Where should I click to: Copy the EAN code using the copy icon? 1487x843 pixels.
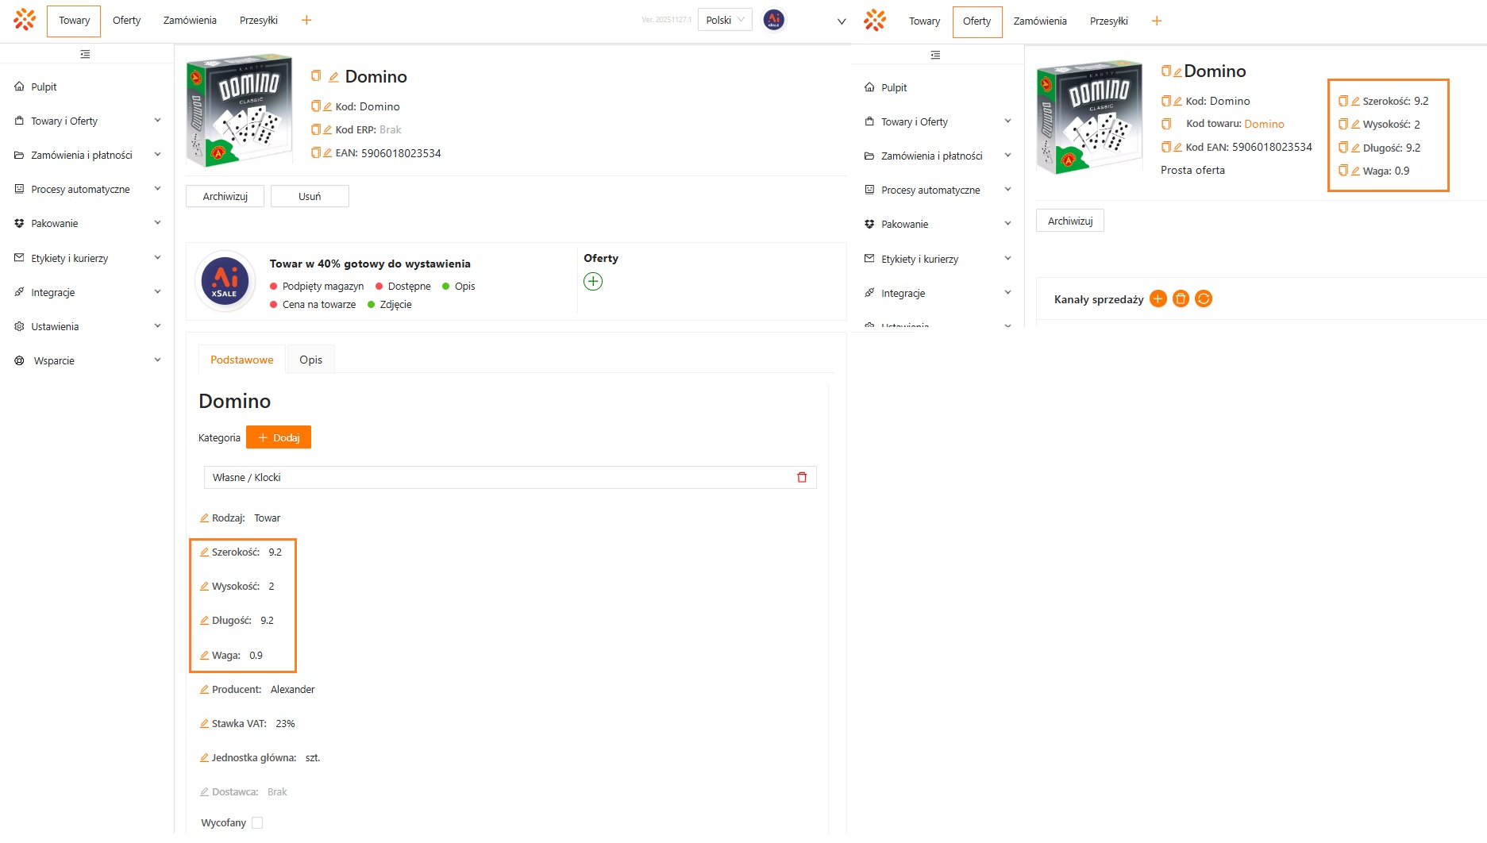pos(315,152)
